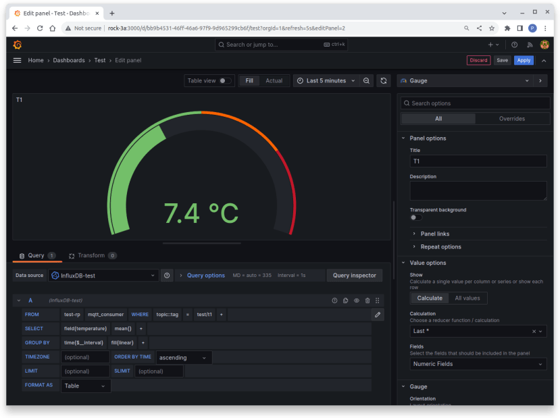The image size is (560, 418).
Task: Duplicate query A using the copy icon
Action: coord(344,301)
